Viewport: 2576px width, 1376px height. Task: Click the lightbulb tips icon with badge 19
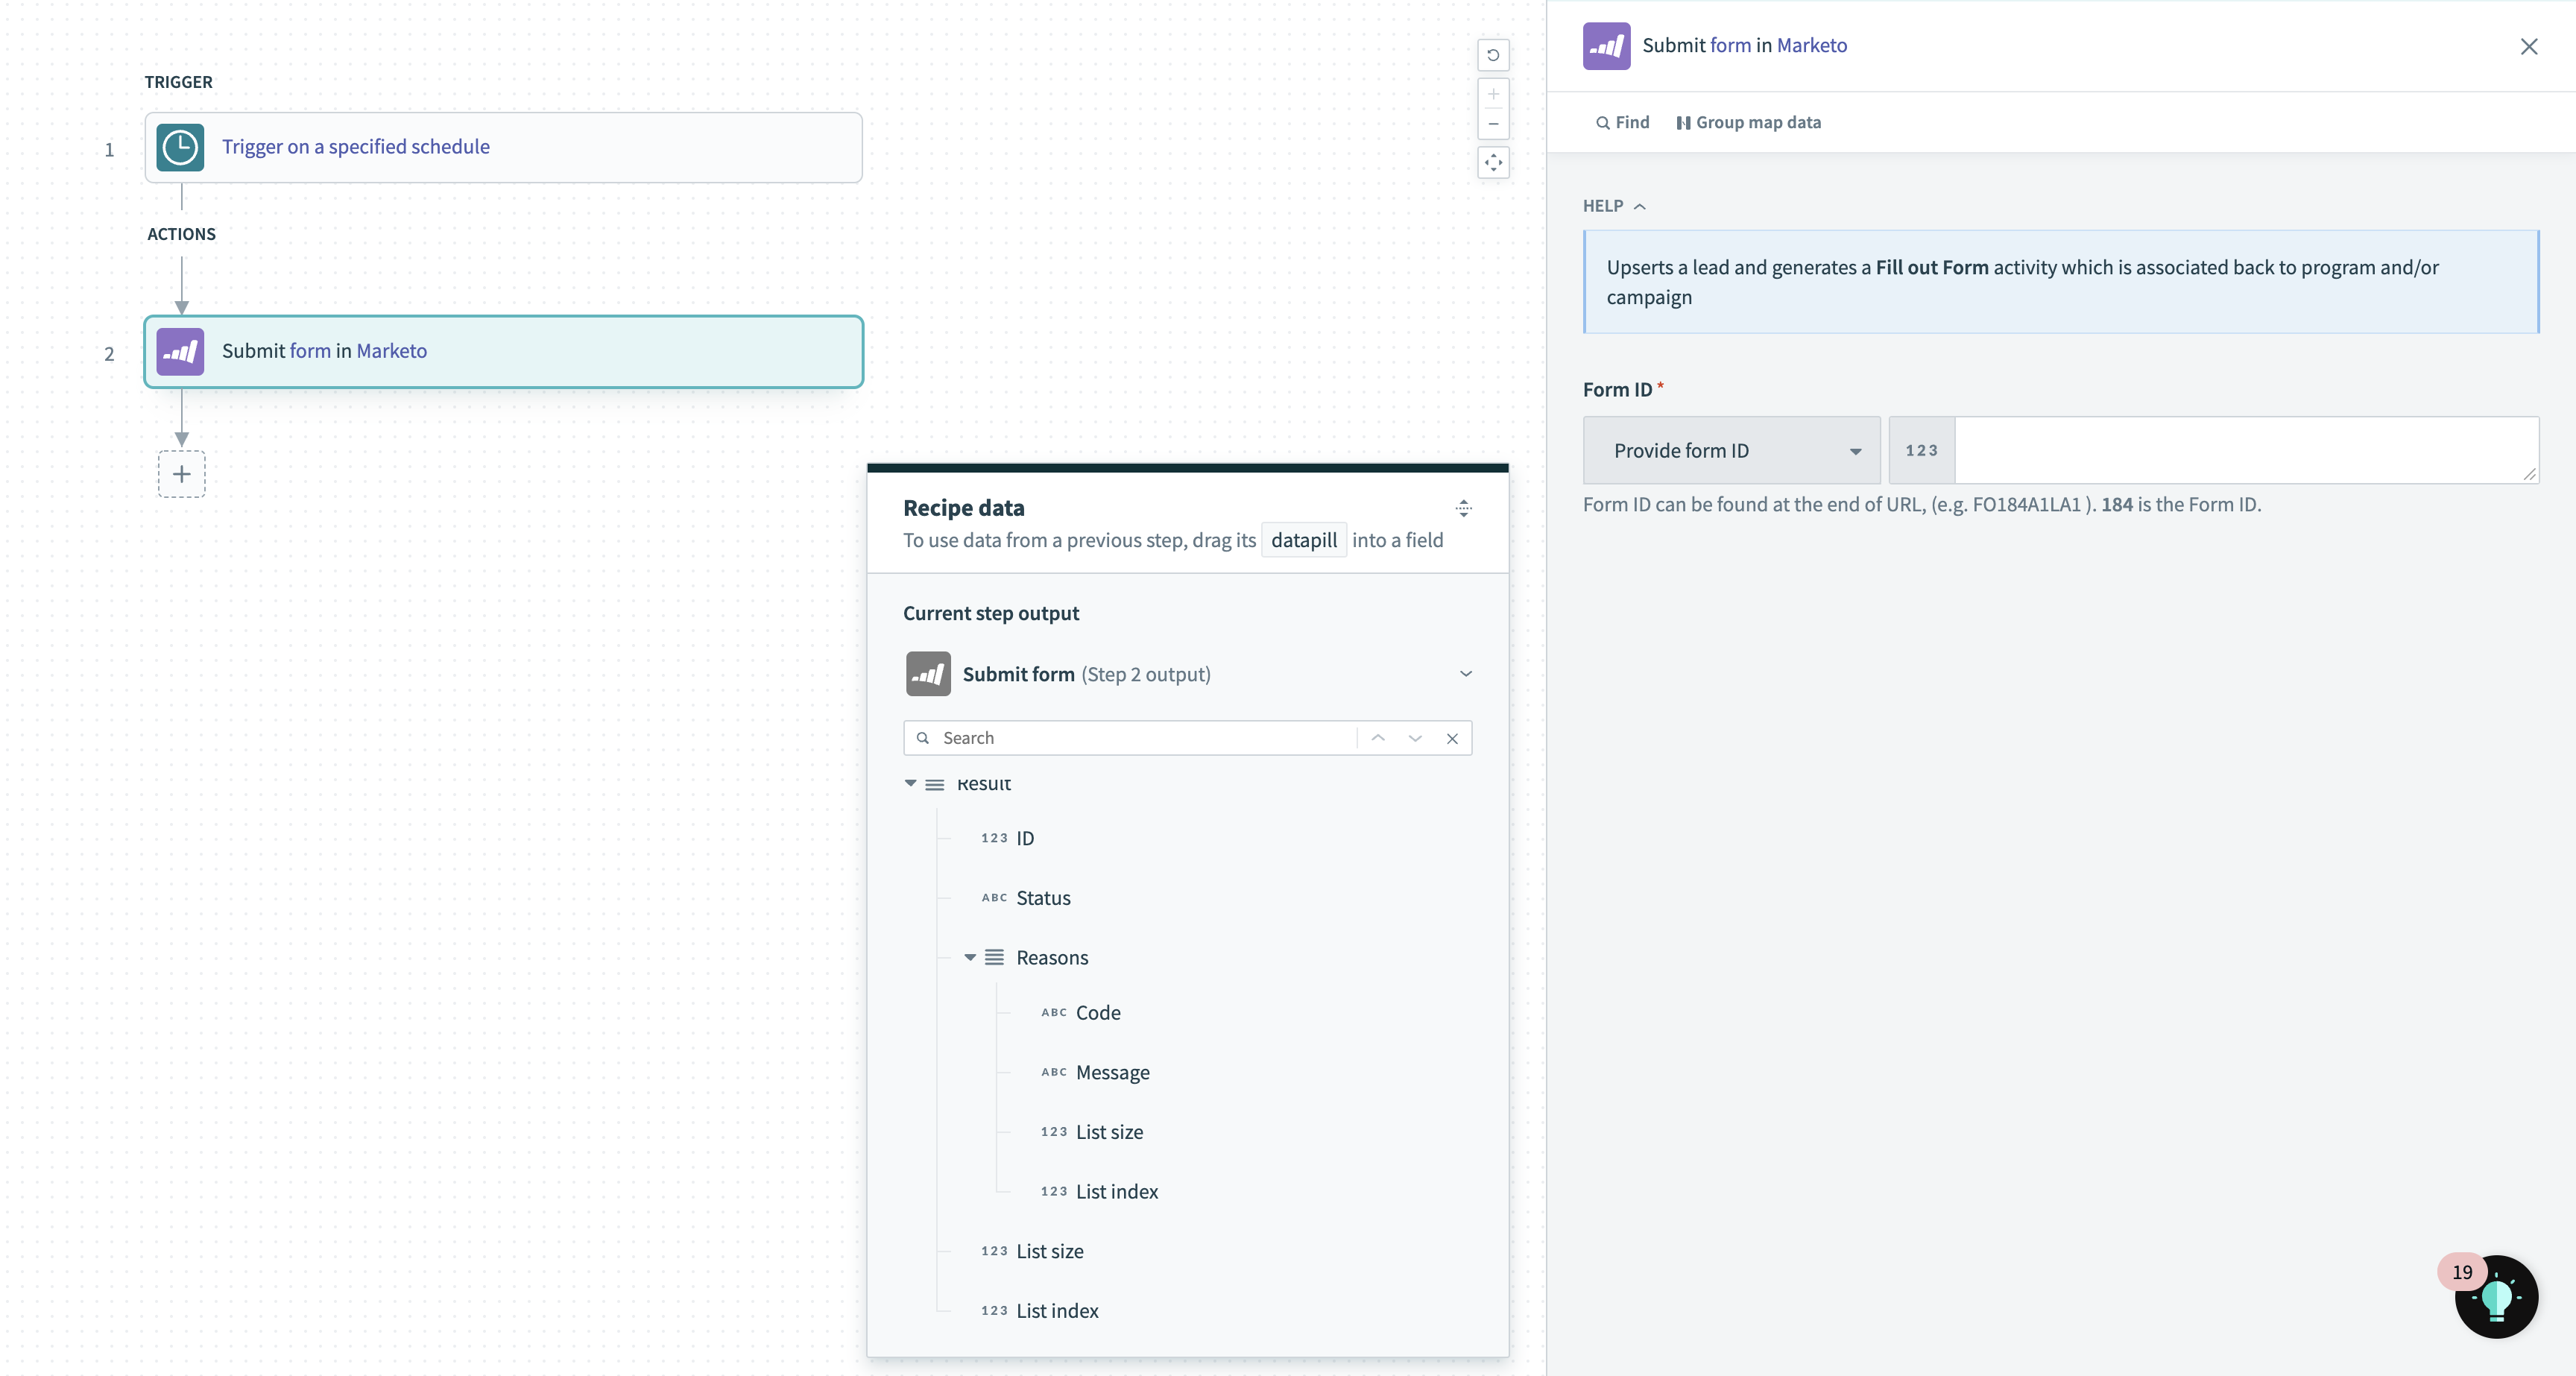[2497, 1296]
